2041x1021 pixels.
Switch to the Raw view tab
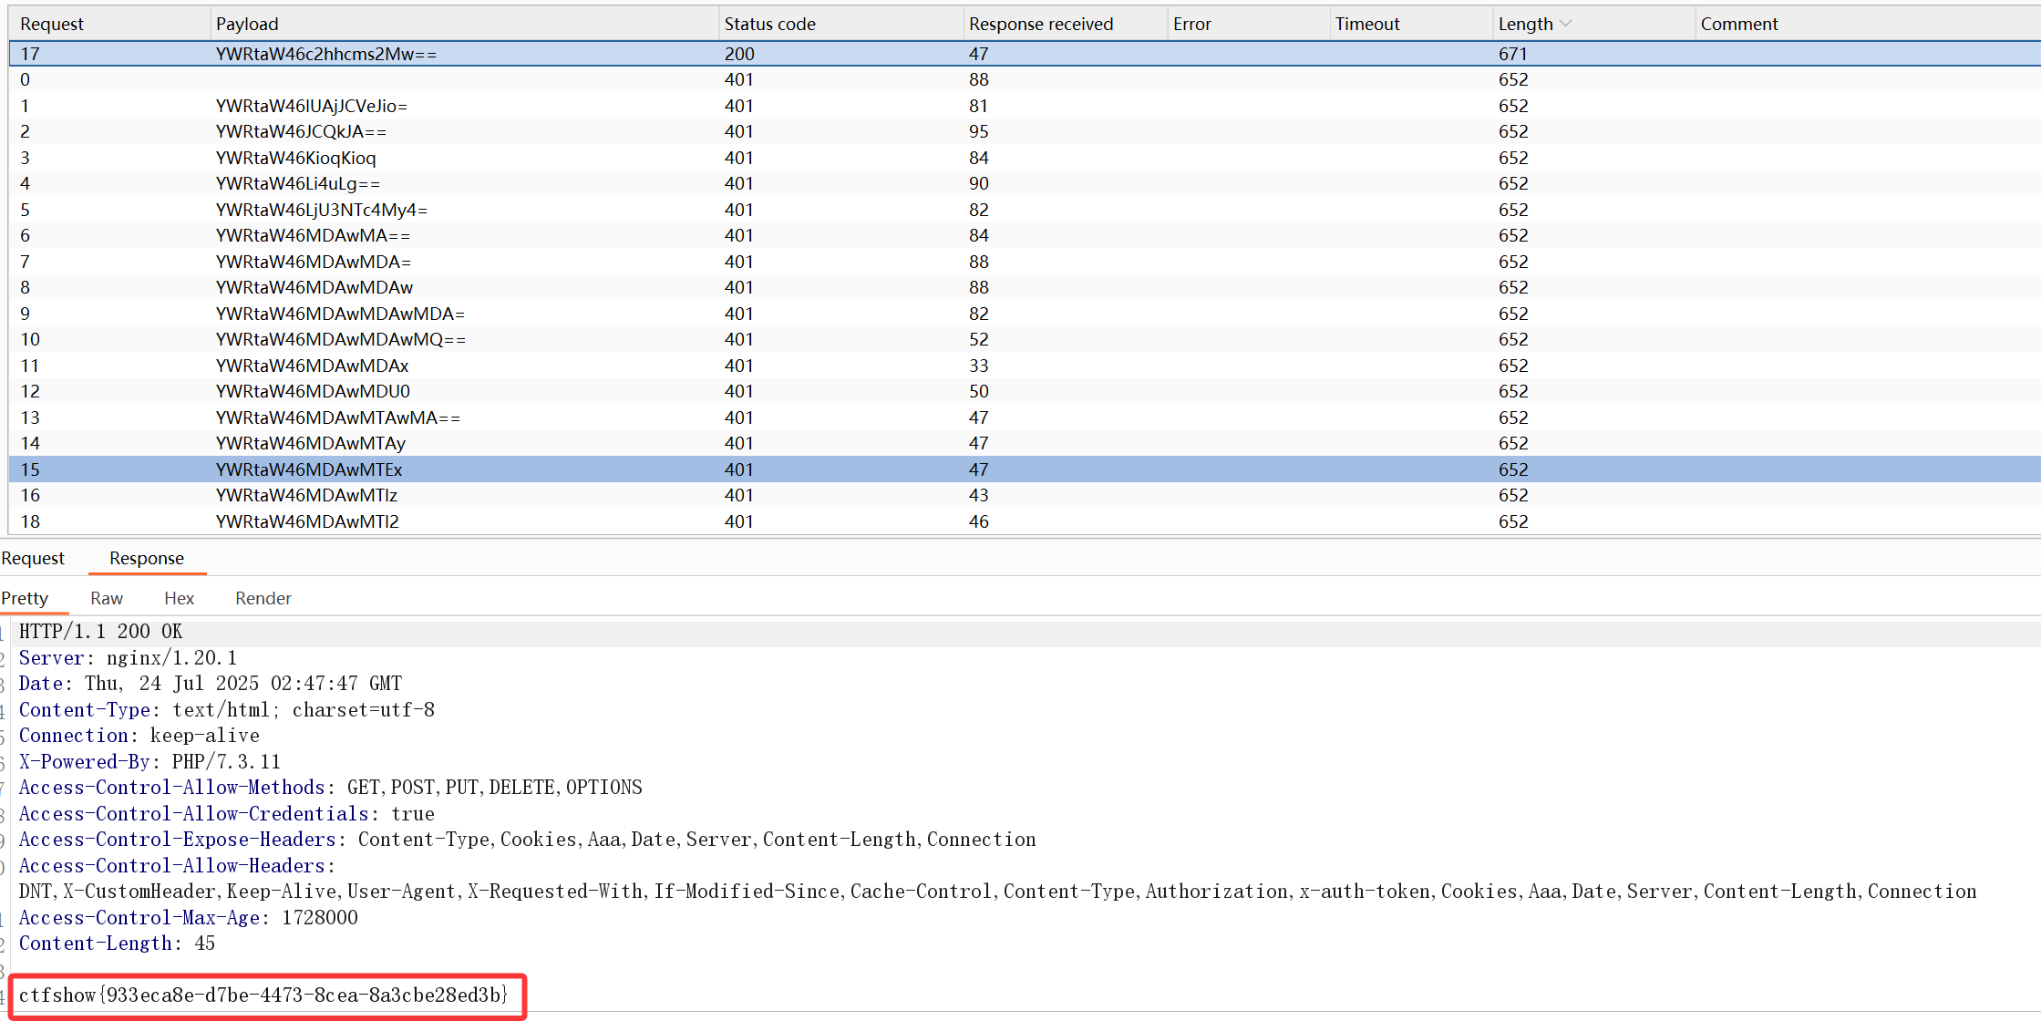pos(106,598)
